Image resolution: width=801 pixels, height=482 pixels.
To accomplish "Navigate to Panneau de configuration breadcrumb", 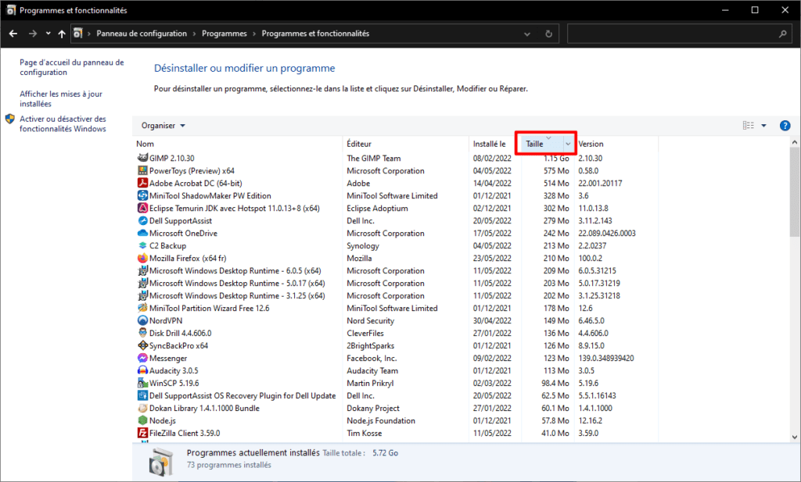I will click(142, 34).
